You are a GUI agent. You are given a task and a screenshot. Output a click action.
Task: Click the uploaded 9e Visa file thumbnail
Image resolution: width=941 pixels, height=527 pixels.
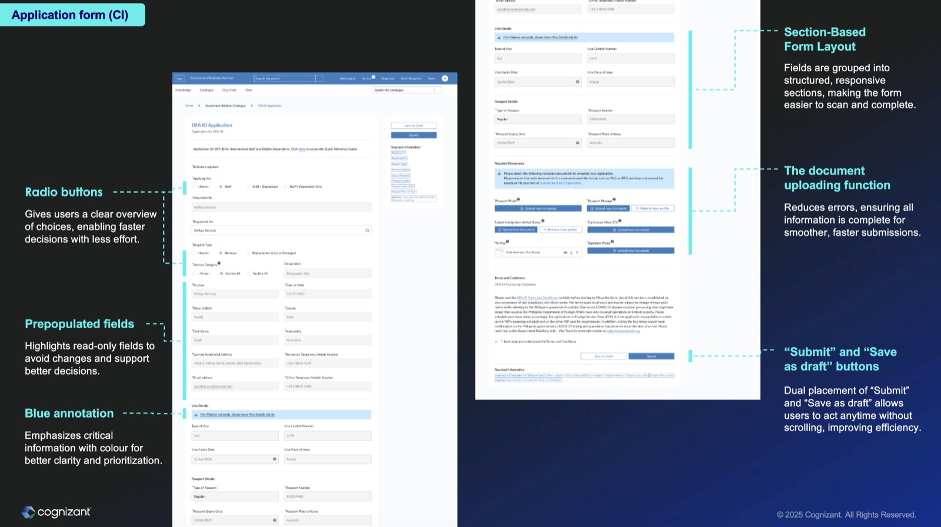click(500, 252)
